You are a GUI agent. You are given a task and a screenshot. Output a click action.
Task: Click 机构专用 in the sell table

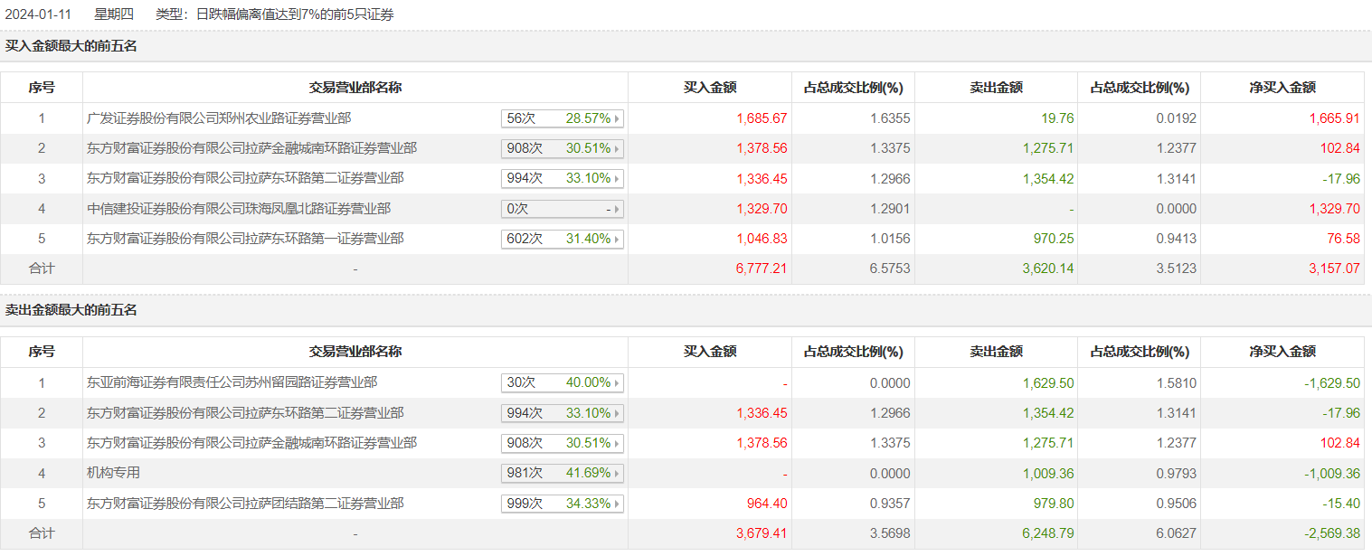[x=113, y=473]
